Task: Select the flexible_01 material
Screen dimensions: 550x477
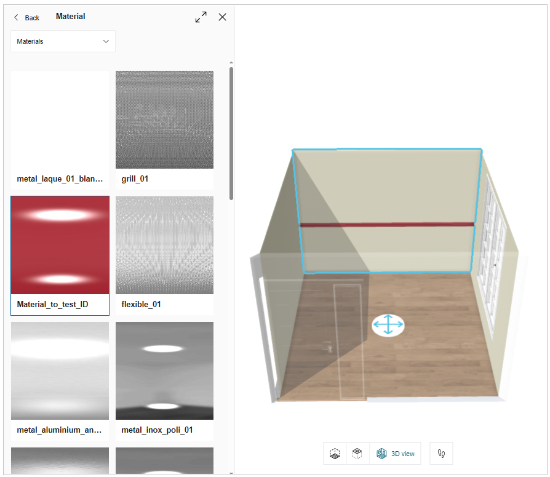Action: tap(164, 245)
